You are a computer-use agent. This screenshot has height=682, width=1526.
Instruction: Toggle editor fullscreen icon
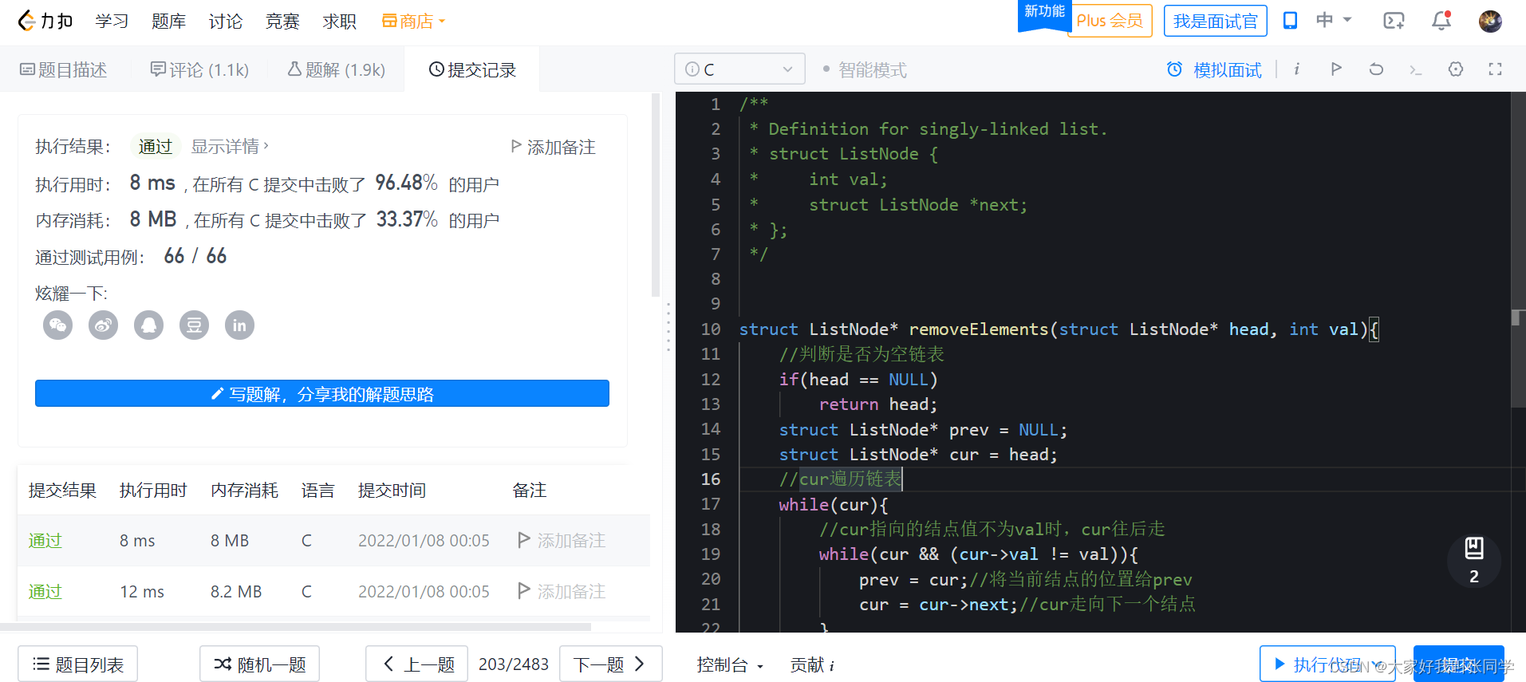(x=1496, y=69)
